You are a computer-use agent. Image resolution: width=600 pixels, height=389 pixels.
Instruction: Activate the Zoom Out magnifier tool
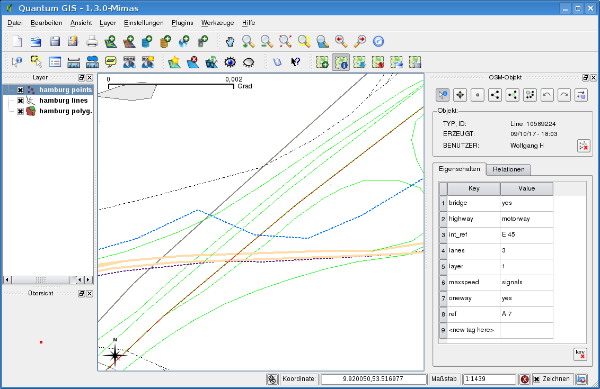pyautogui.click(x=267, y=41)
